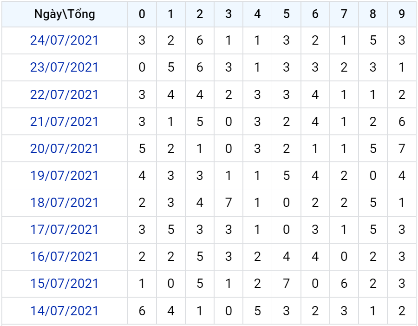418x326 pixels.
Task: Open the 14/07/2021 date link
Action: [64, 311]
